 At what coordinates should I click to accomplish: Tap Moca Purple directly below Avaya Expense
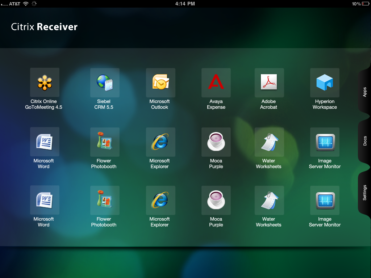pos(216,142)
